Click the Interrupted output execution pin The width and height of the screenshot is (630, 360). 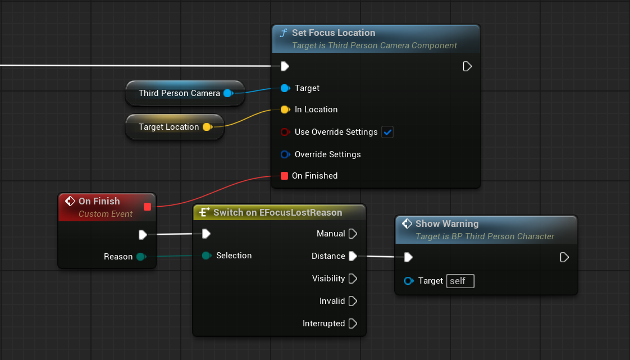pyautogui.click(x=353, y=323)
